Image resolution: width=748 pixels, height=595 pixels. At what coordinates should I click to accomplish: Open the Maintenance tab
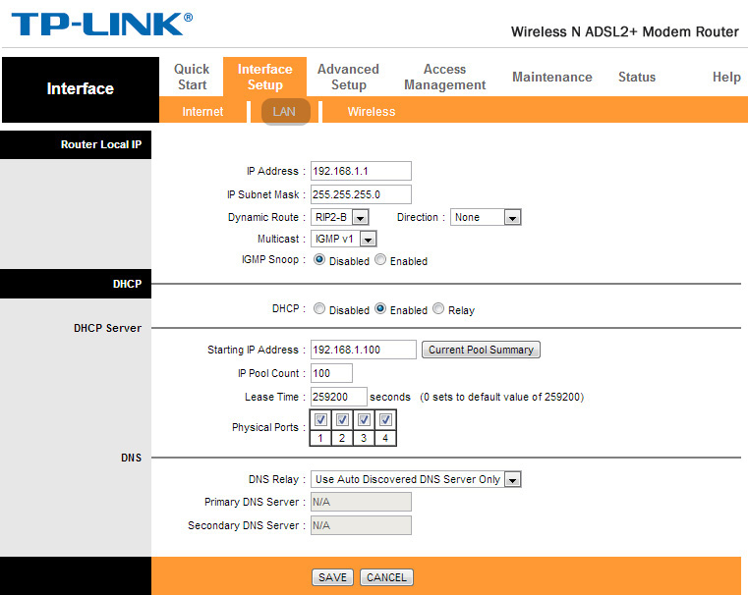[x=552, y=77]
